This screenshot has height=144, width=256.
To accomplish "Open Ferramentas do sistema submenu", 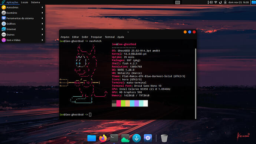I will 23,18.
